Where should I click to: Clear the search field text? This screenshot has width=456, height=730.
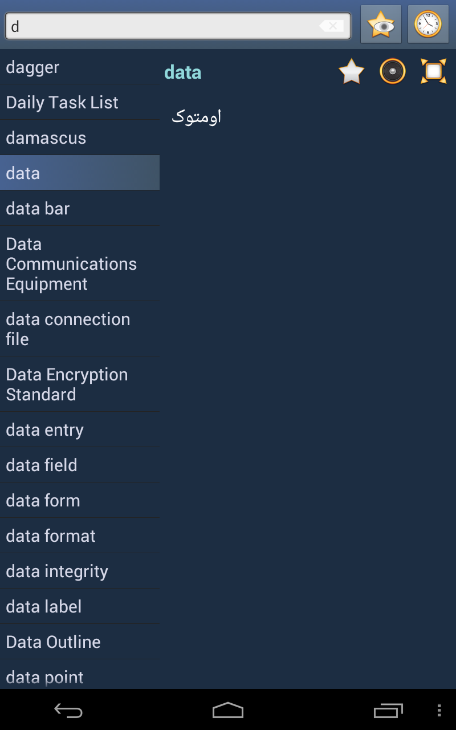pos(332,26)
